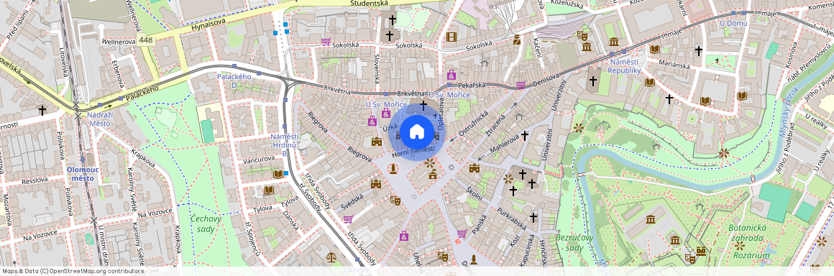Select the church cross near Nádraží Město
Viewport: 834px width, 276px height.
[x=42, y=110]
